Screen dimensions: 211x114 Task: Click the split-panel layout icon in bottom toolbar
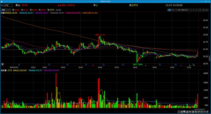coord(193,112)
